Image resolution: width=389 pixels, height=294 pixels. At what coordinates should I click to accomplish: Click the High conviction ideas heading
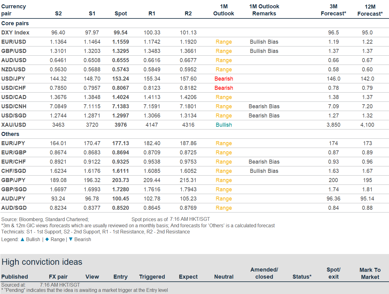tap(42, 262)
